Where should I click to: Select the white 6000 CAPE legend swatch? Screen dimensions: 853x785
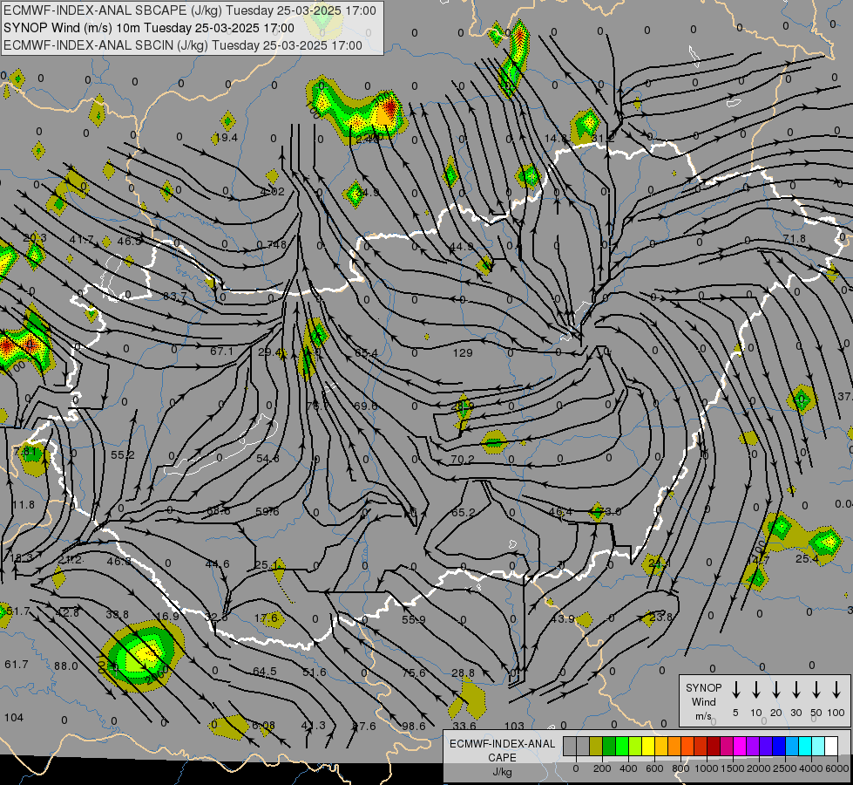831,746
